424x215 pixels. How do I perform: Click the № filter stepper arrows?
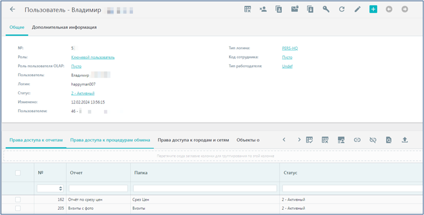61,189
